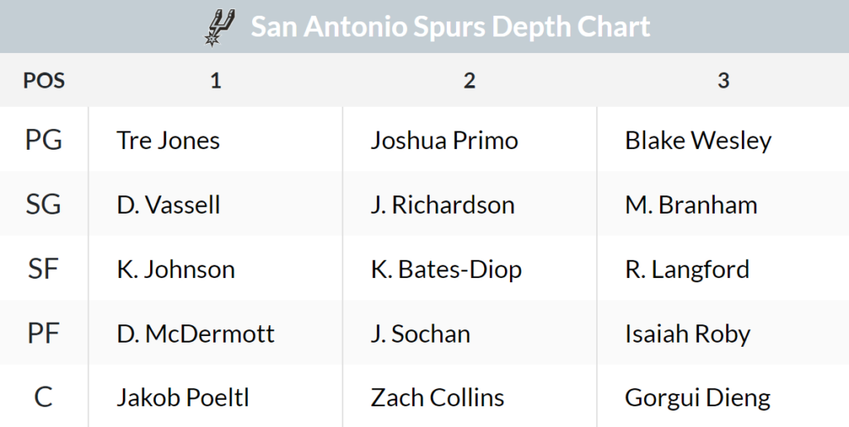The height and width of the screenshot is (427, 849).
Task: Click Gorgui Dieng third-string center
Action: coord(697,398)
